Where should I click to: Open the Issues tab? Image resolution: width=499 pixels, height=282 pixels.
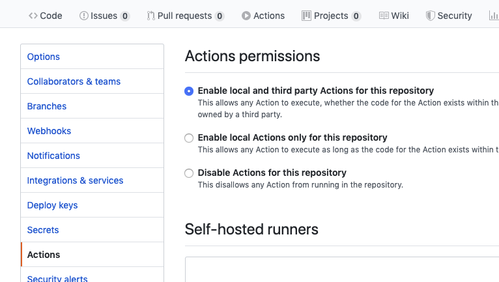click(104, 16)
